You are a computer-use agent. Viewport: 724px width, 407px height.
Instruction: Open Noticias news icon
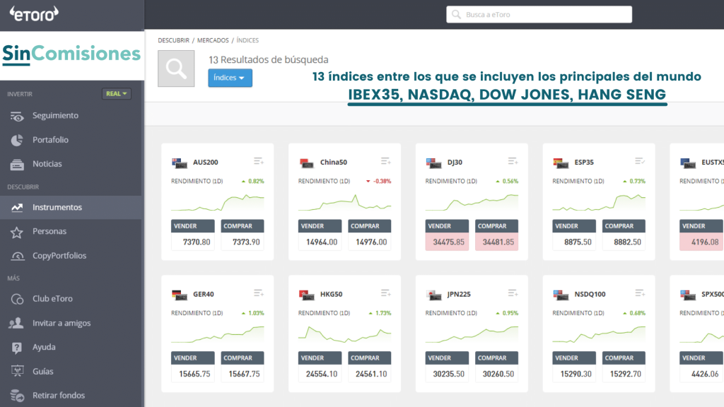click(x=17, y=164)
